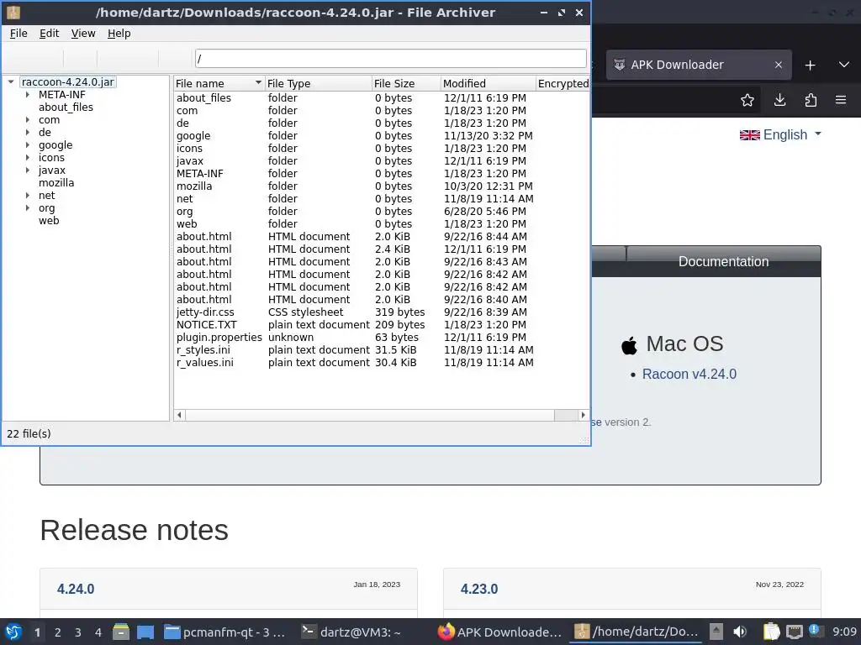Sort by the Encrypted column header
Screen dimensions: 861x645
pos(563,83)
